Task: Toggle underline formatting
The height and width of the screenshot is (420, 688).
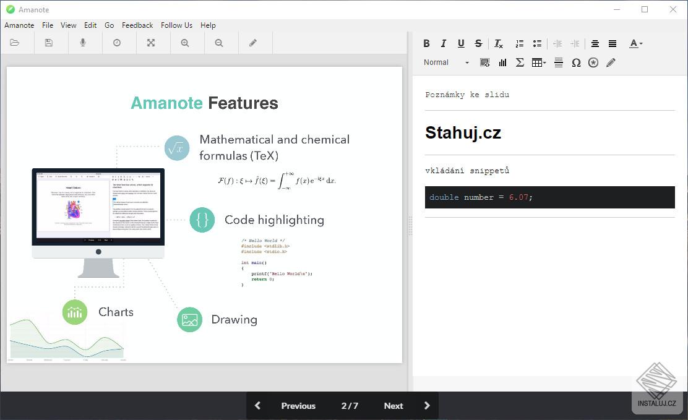Action: click(x=461, y=43)
